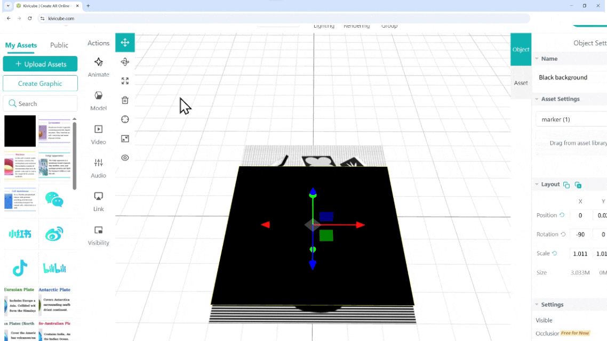Switch to the Public assets tab
The height and width of the screenshot is (341, 607).
pyautogui.click(x=59, y=45)
